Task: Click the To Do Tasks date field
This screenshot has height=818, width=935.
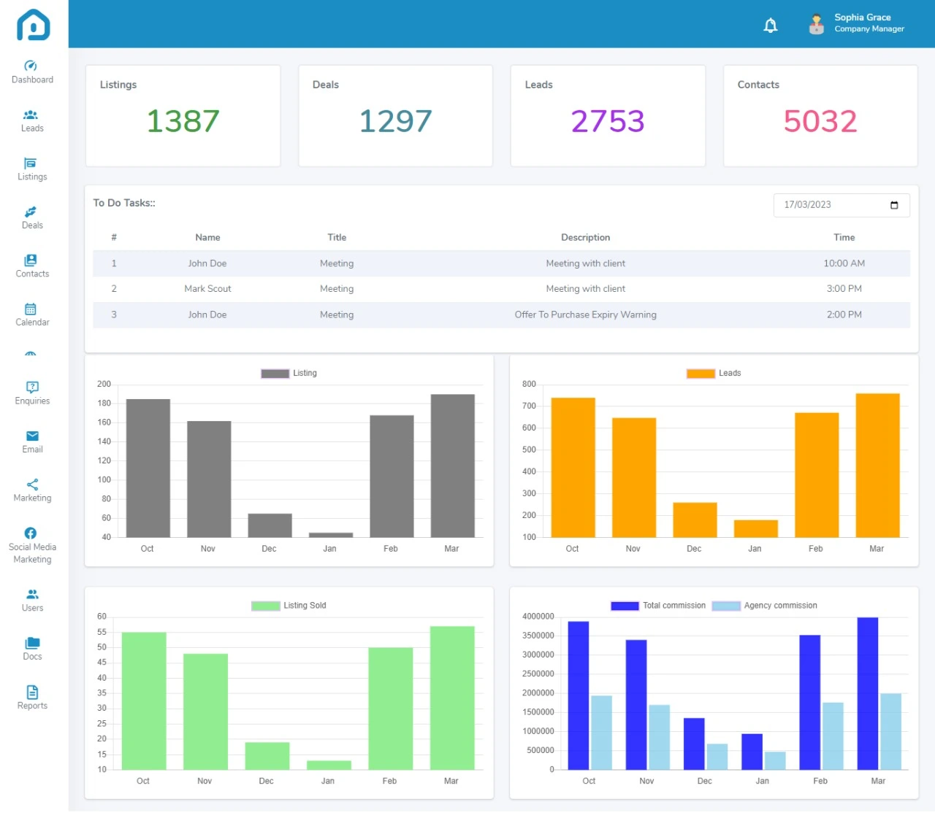Action: coord(831,205)
